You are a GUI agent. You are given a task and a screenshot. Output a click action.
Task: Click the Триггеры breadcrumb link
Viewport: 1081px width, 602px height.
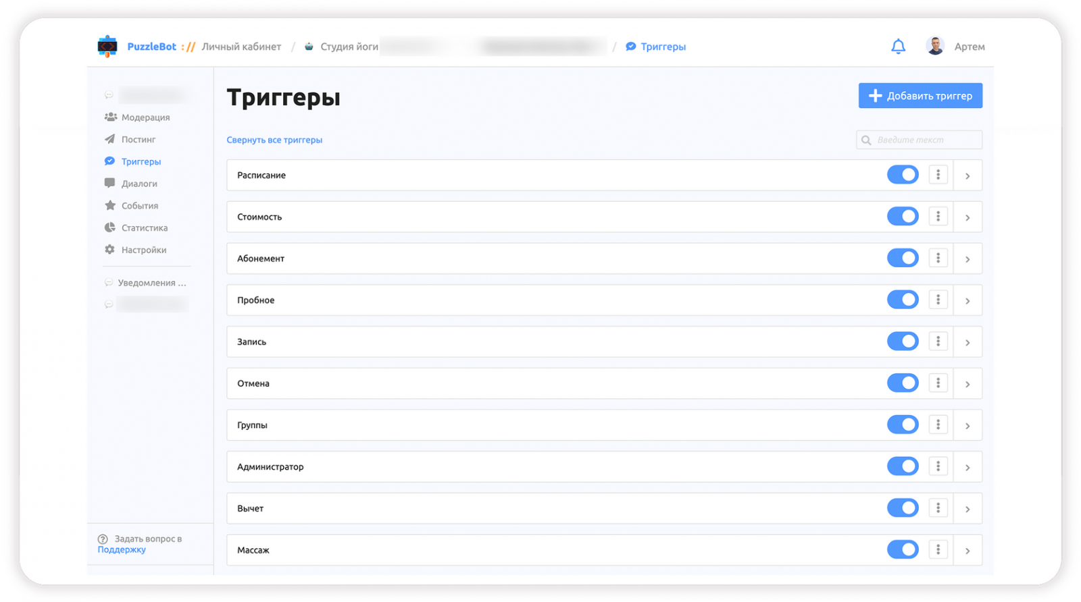[x=663, y=47]
